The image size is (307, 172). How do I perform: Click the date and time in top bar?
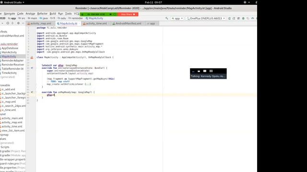pos(153,2)
